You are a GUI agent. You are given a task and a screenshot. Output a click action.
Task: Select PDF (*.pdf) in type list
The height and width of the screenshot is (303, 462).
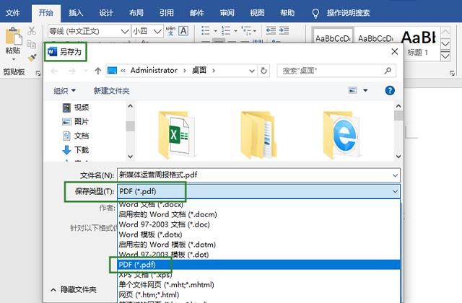[258, 265]
